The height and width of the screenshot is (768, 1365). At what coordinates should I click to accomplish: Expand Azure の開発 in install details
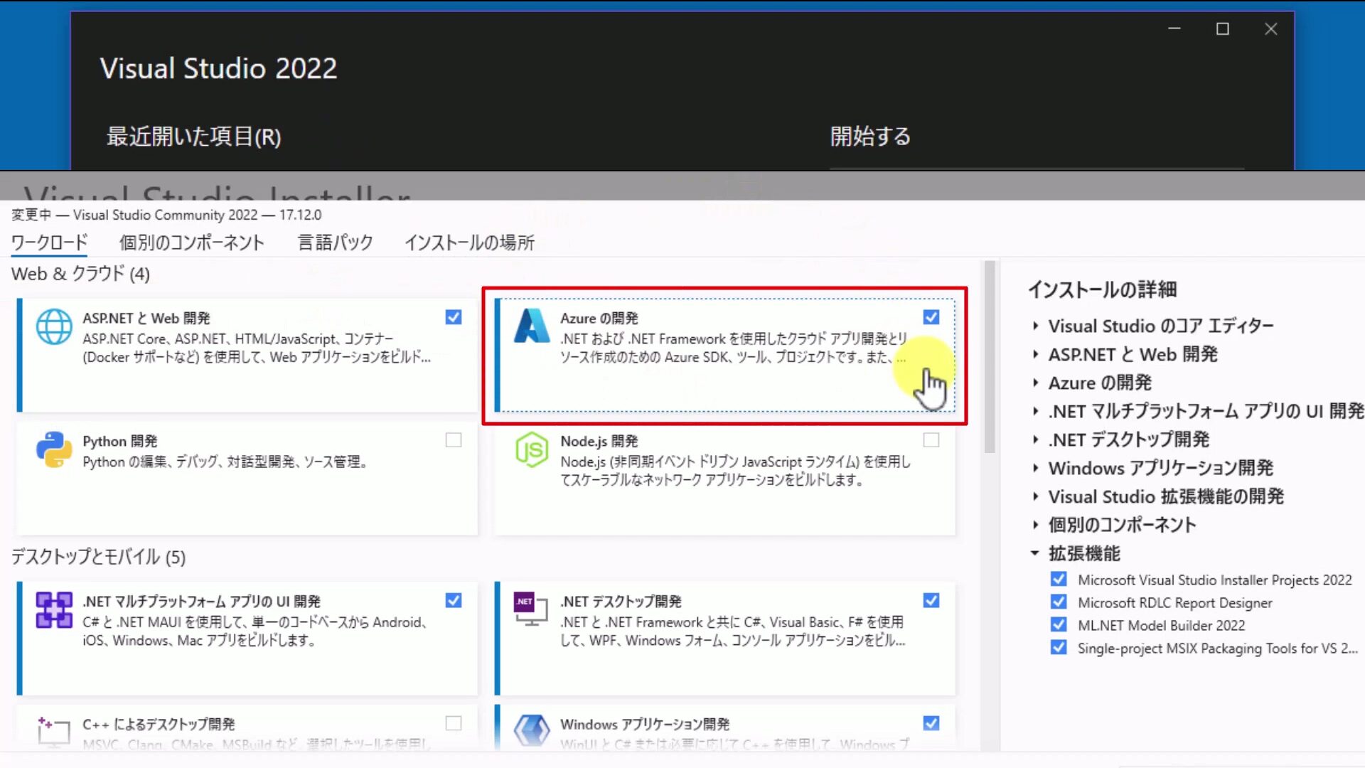coord(1035,383)
